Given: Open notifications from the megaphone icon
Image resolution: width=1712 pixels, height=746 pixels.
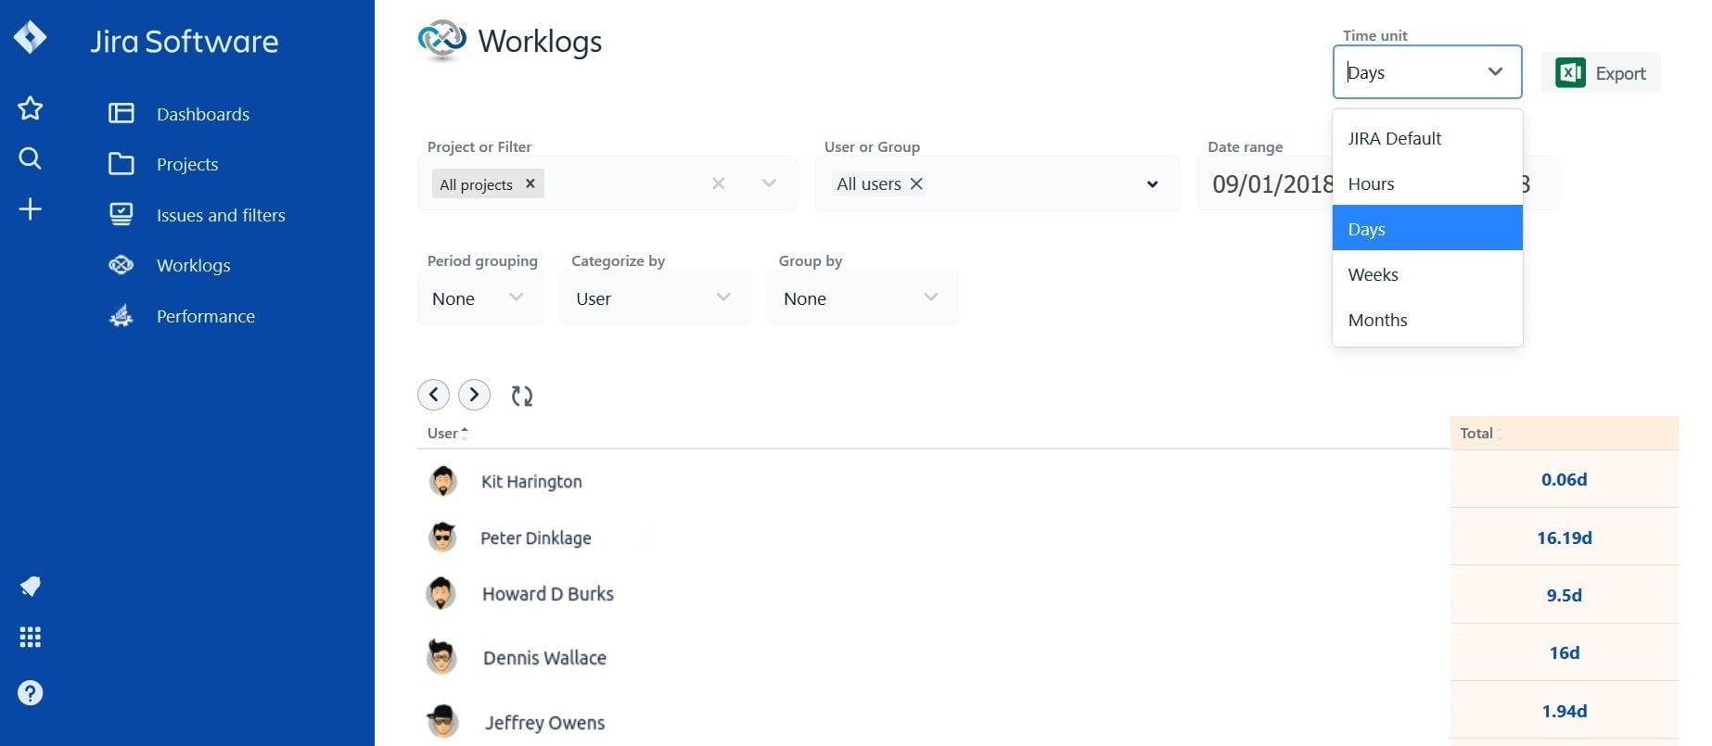Looking at the screenshot, I should [31, 587].
